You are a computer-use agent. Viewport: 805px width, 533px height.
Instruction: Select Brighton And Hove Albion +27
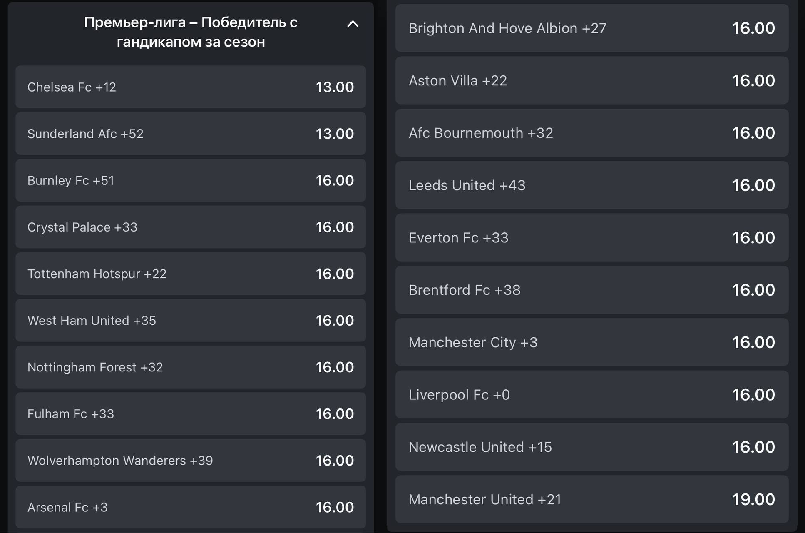(592, 28)
